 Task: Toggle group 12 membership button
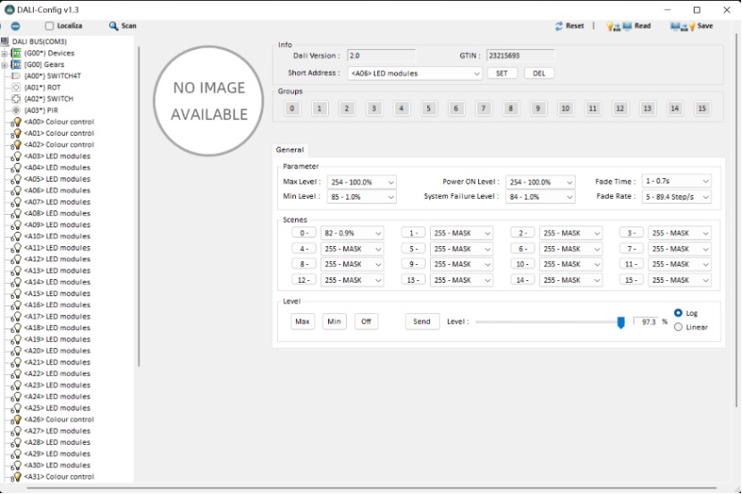[620, 108]
